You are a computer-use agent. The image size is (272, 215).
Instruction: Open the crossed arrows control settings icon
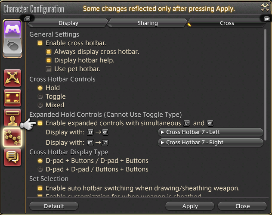(x=12, y=78)
